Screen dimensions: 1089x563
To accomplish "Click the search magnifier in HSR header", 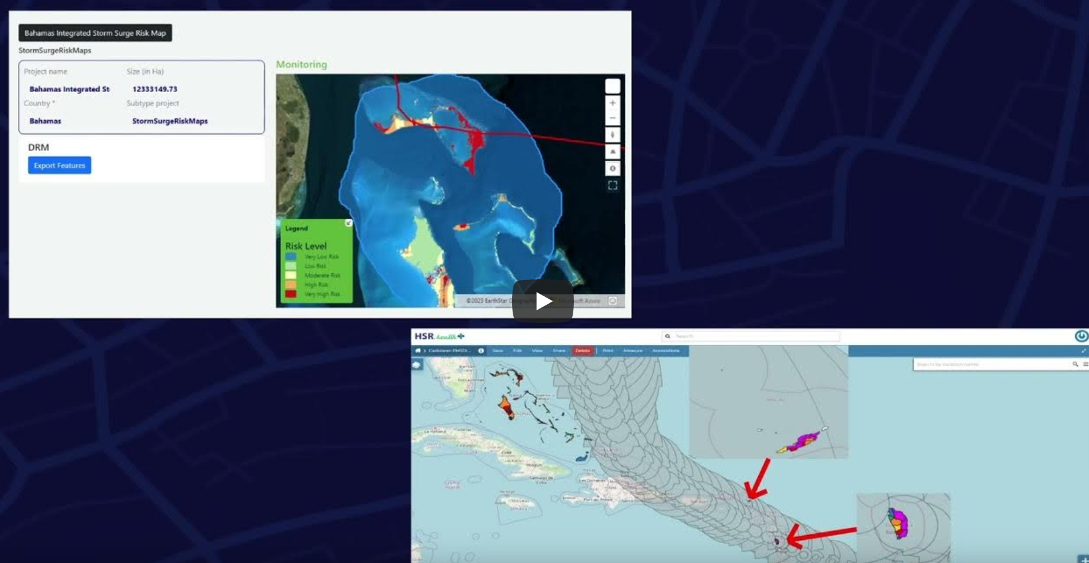I will (667, 336).
